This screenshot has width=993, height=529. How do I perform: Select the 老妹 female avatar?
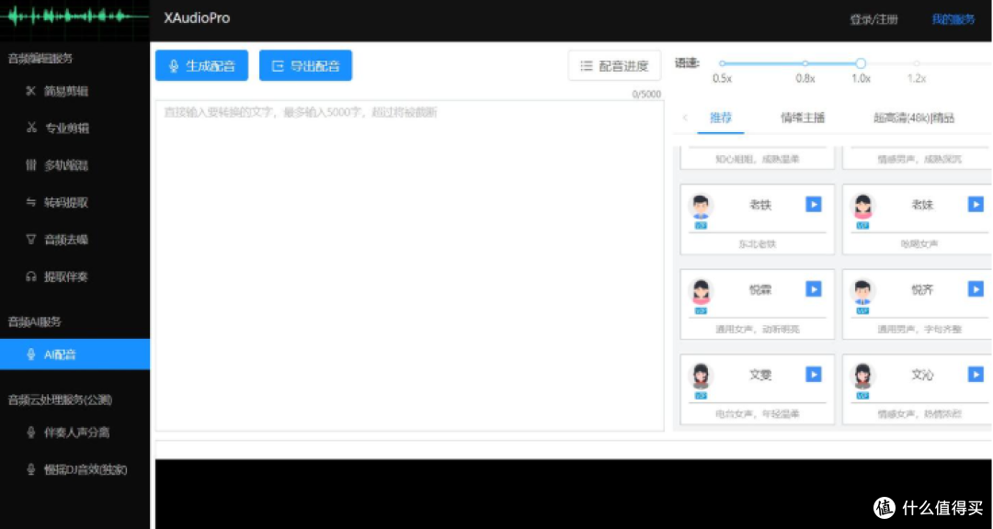tap(862, 207)
